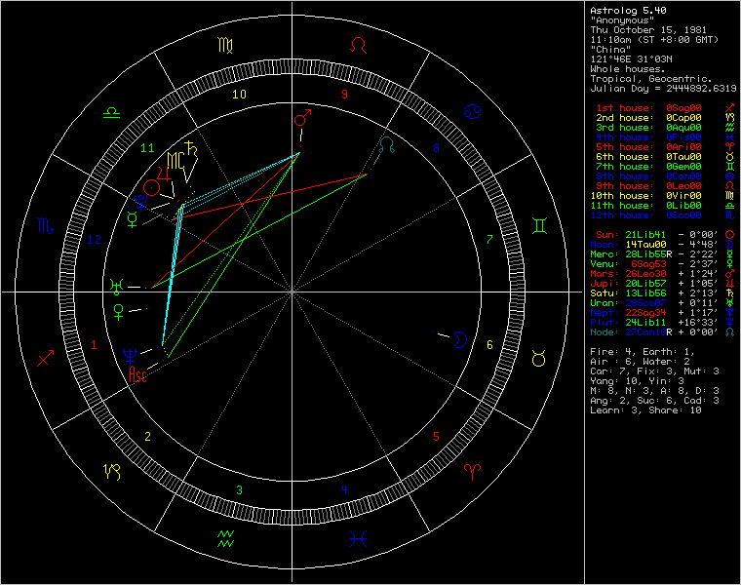Select the 'Mars: 26Leo30' position row
Screen dimensions: 741x585
(x=663, y=274)
